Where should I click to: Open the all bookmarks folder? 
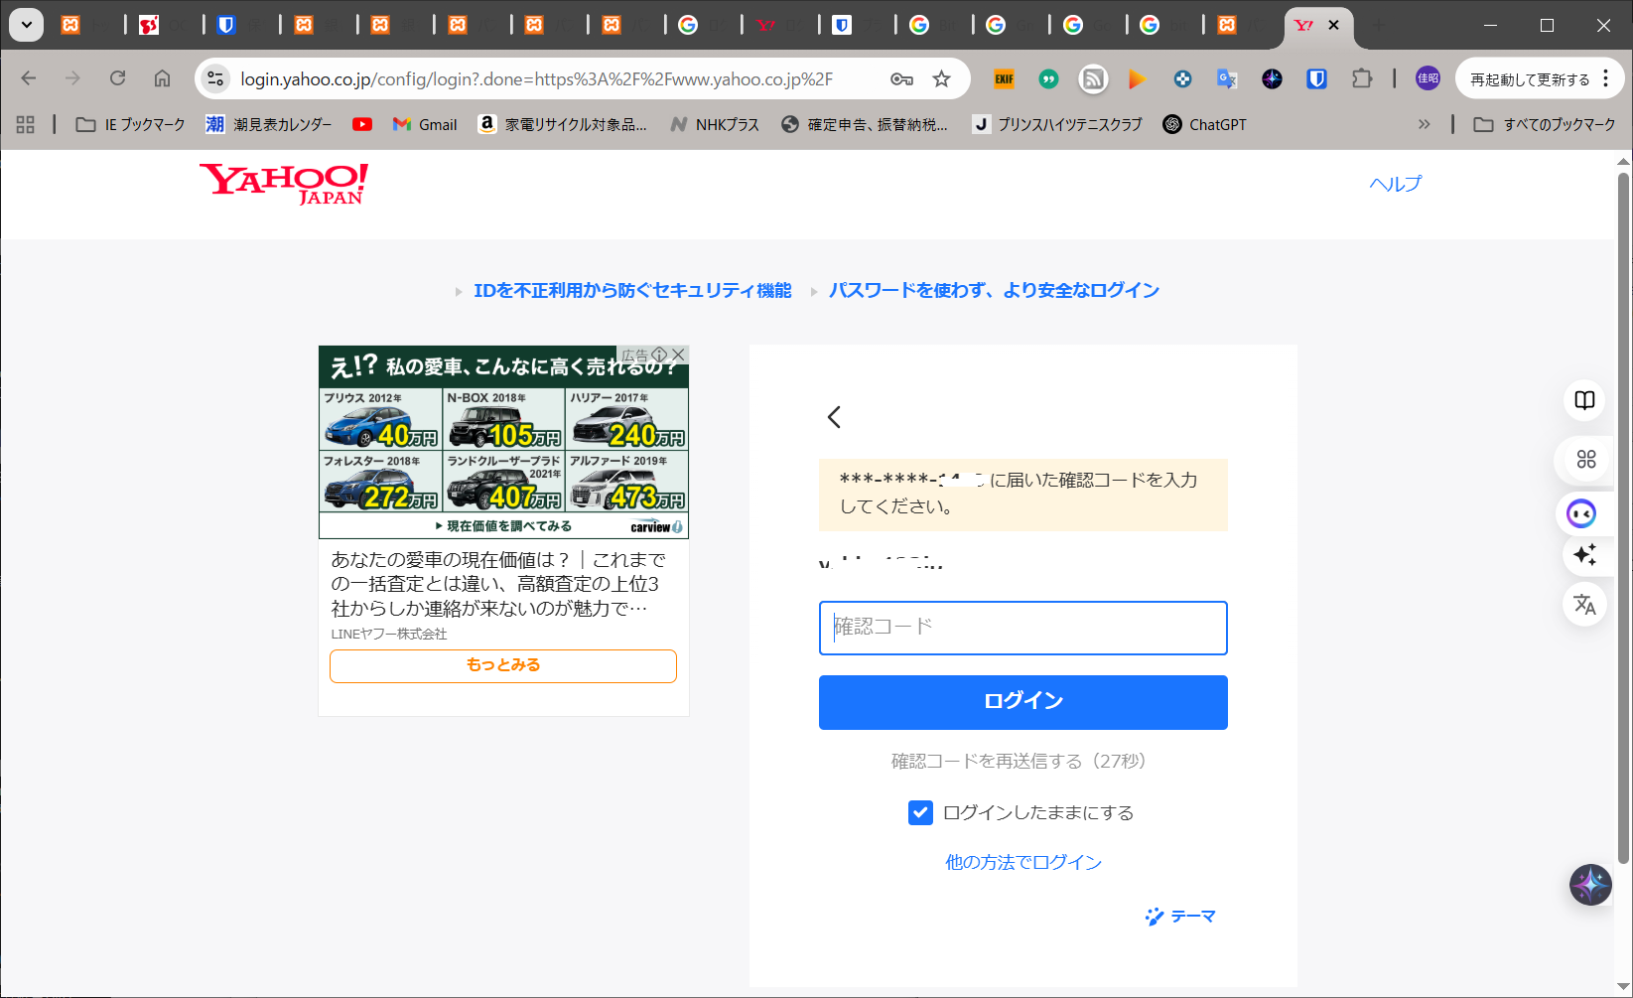(x=1545, y=124)
